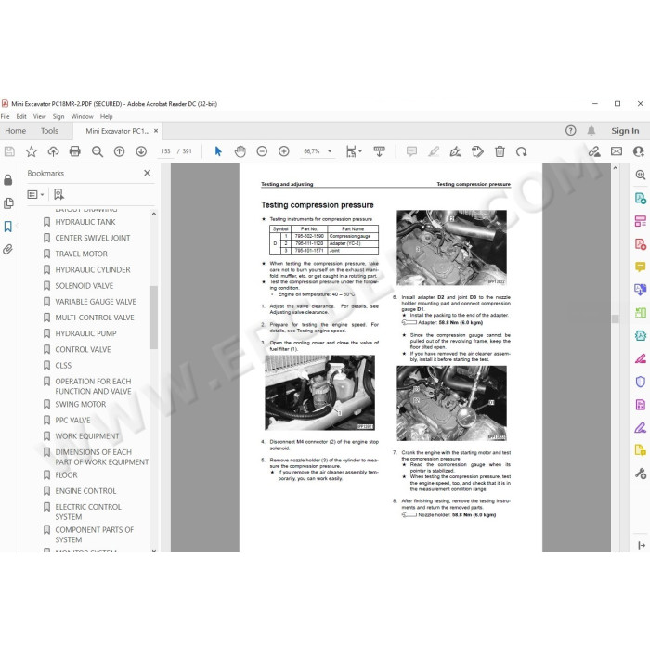Open the Window menu
The width and height of the screenshot is (650, 650).
point(82,116)
